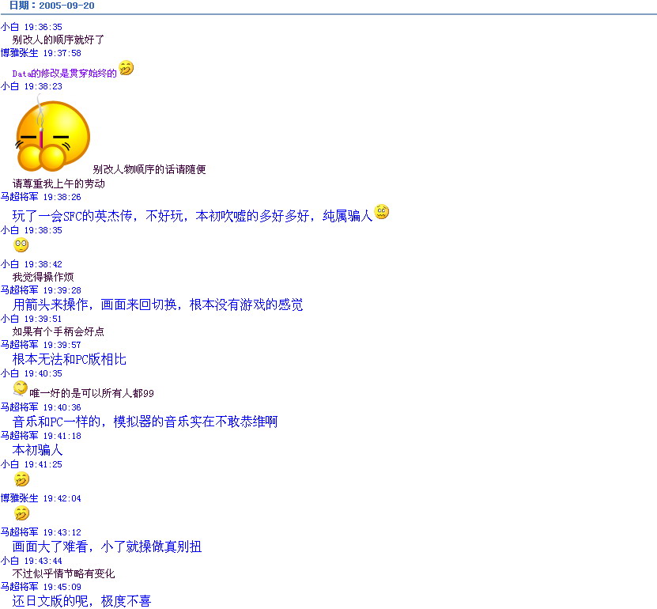Click message '别改人物顺序的话请随便'
Viewport: 657px width, 609px height.
(x=149, y=169)
